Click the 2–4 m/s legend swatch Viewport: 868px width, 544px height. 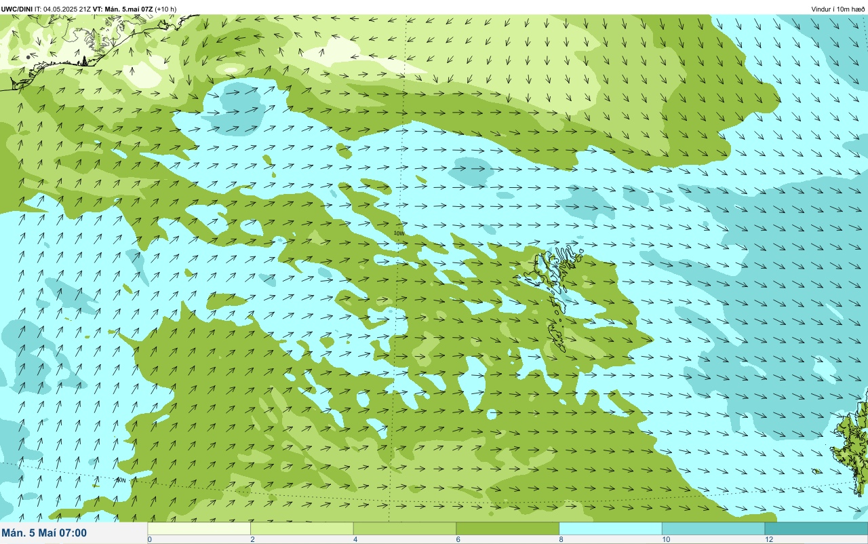click(x=302, y=528)
